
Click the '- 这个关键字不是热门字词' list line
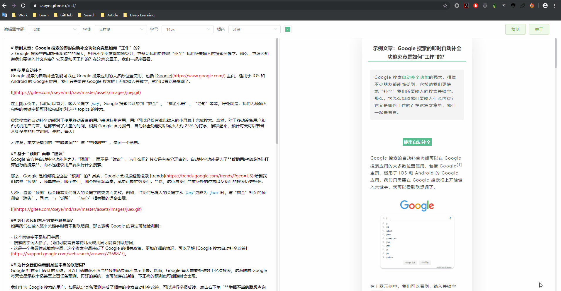pyautogui.click(x=36, y=237)
